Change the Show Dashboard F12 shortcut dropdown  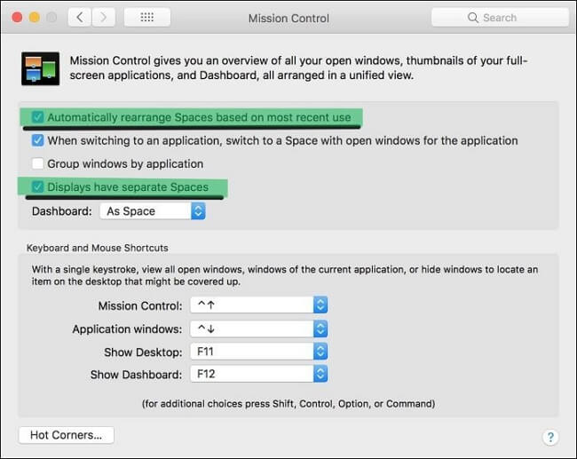click(258, 375)
